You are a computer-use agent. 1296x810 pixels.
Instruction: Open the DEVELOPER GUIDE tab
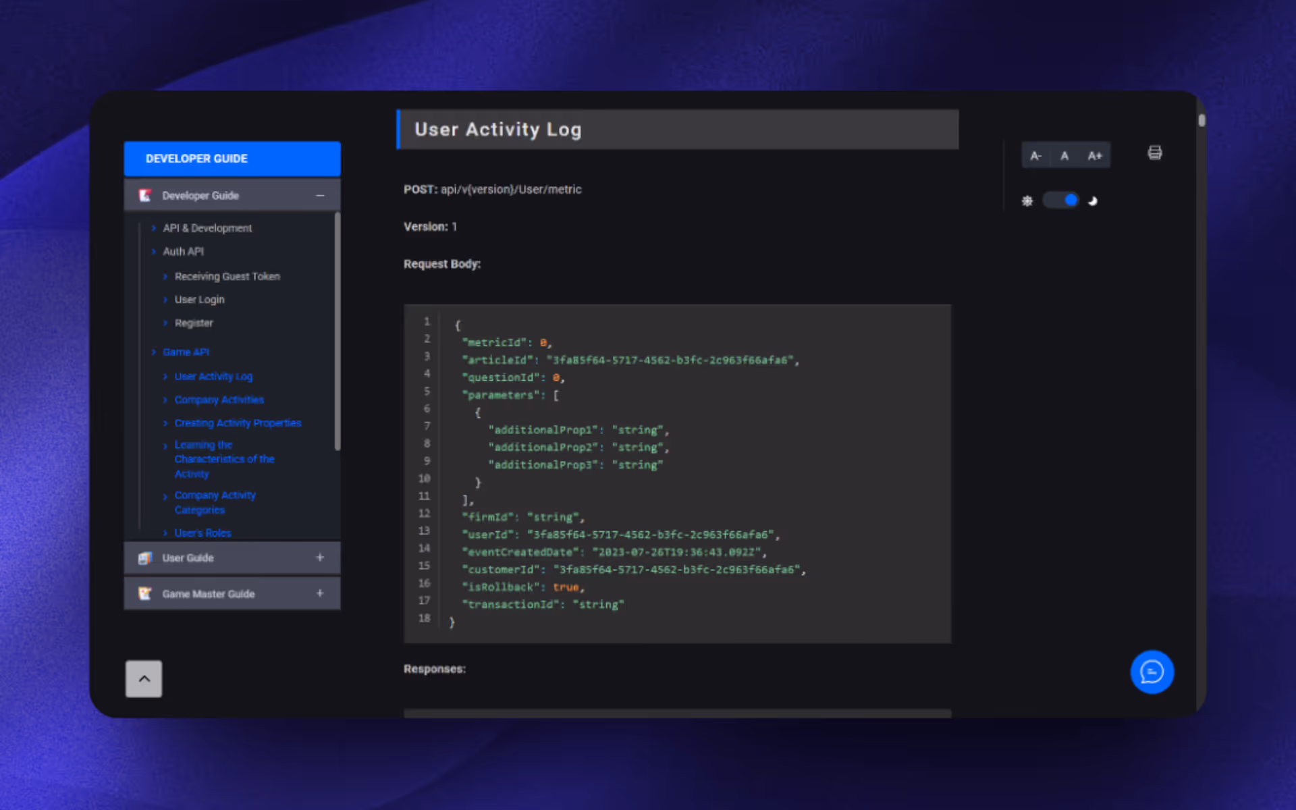[x=232, y=159]
